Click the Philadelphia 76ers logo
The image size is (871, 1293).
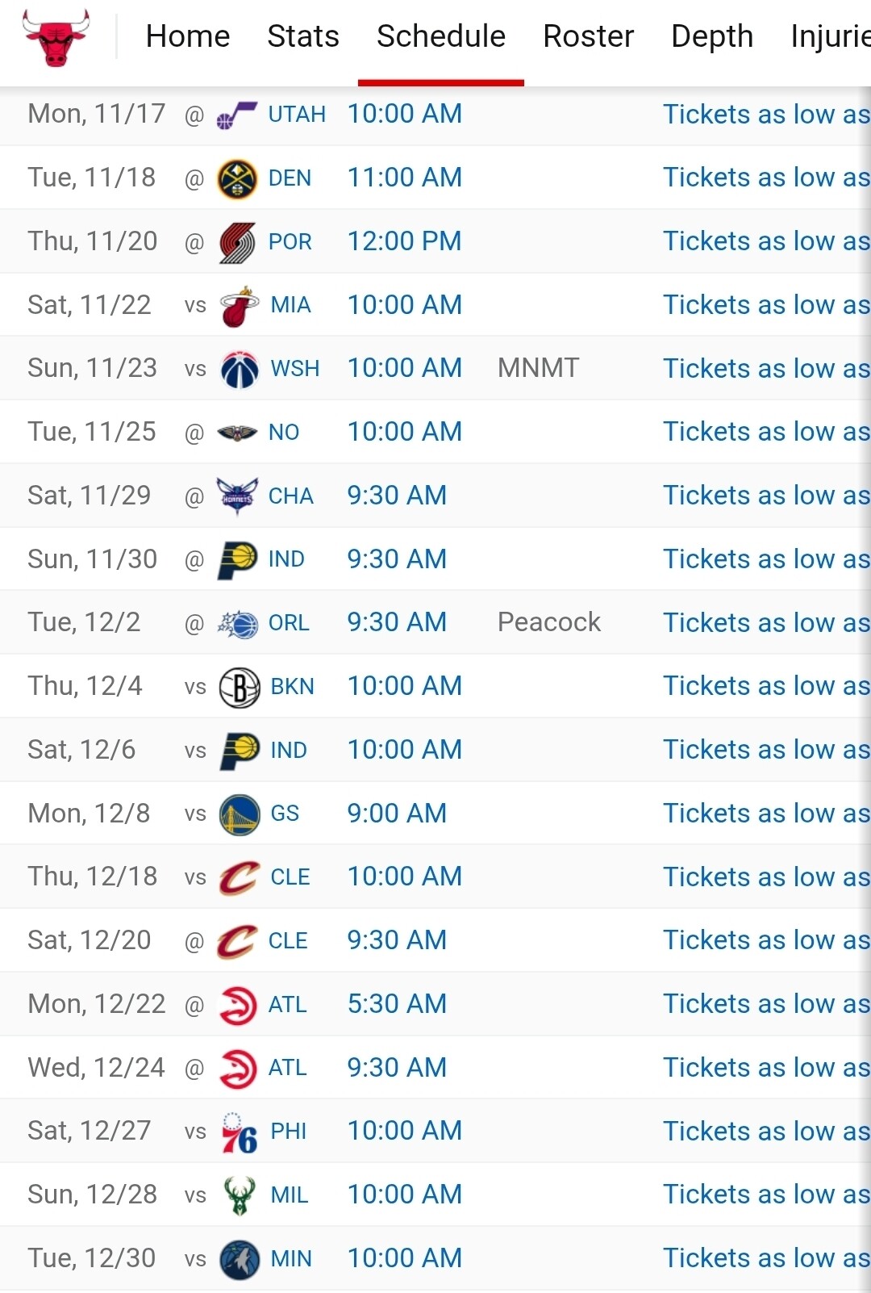pos(240,1132)
